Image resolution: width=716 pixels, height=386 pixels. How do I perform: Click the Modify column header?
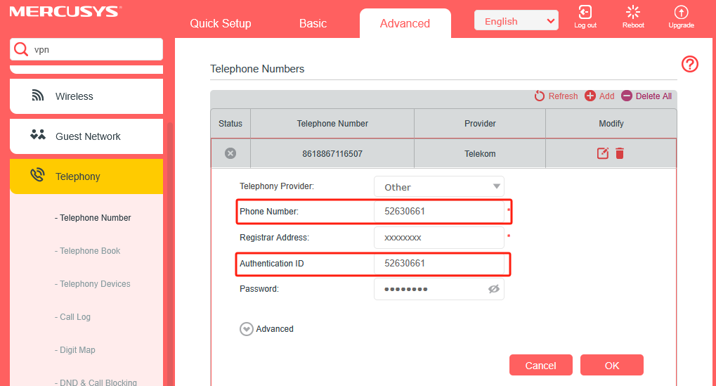click(x=611, y=123)
